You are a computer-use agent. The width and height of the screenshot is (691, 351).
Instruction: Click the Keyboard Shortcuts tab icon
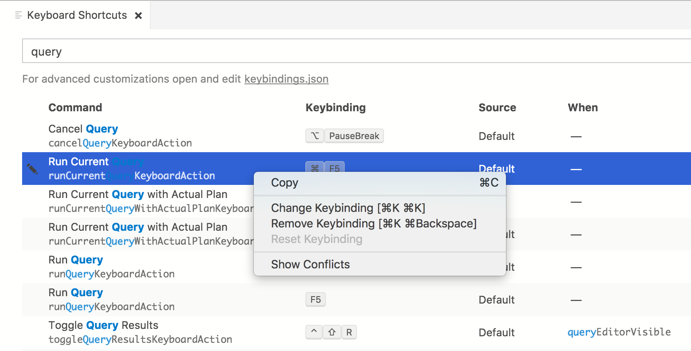[x=18, y=15]
